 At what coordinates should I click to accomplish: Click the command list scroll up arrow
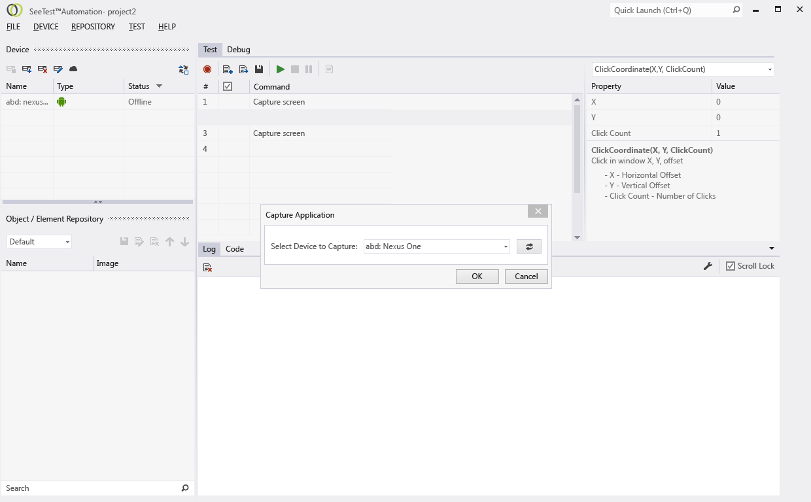point(577,99)
